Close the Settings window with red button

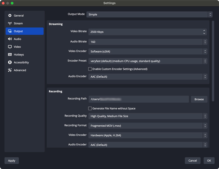click(3, 3)
